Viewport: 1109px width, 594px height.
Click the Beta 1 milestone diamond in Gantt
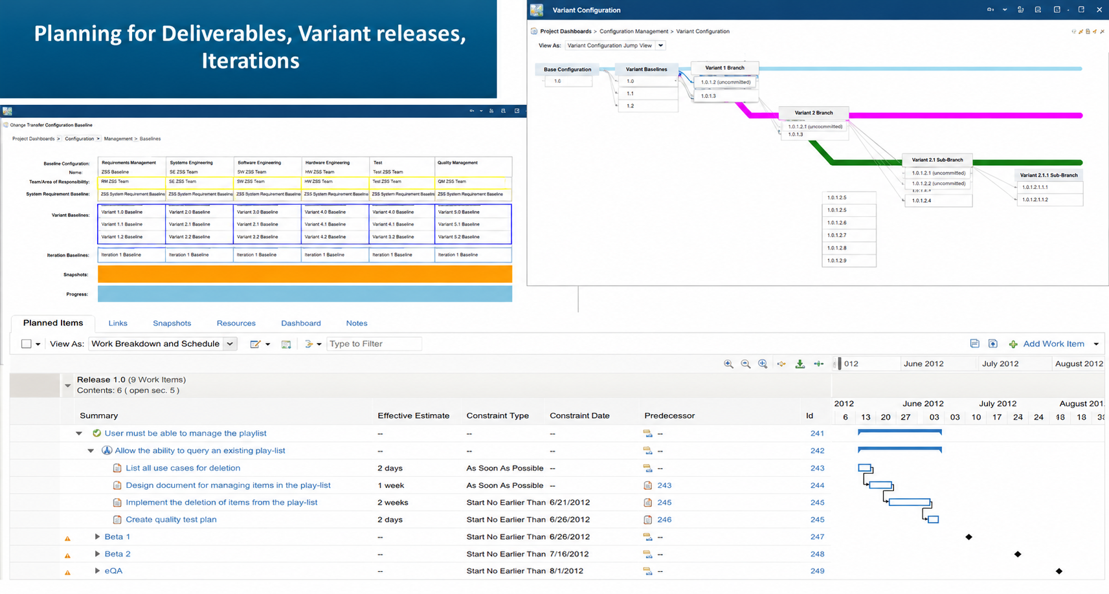969,537
